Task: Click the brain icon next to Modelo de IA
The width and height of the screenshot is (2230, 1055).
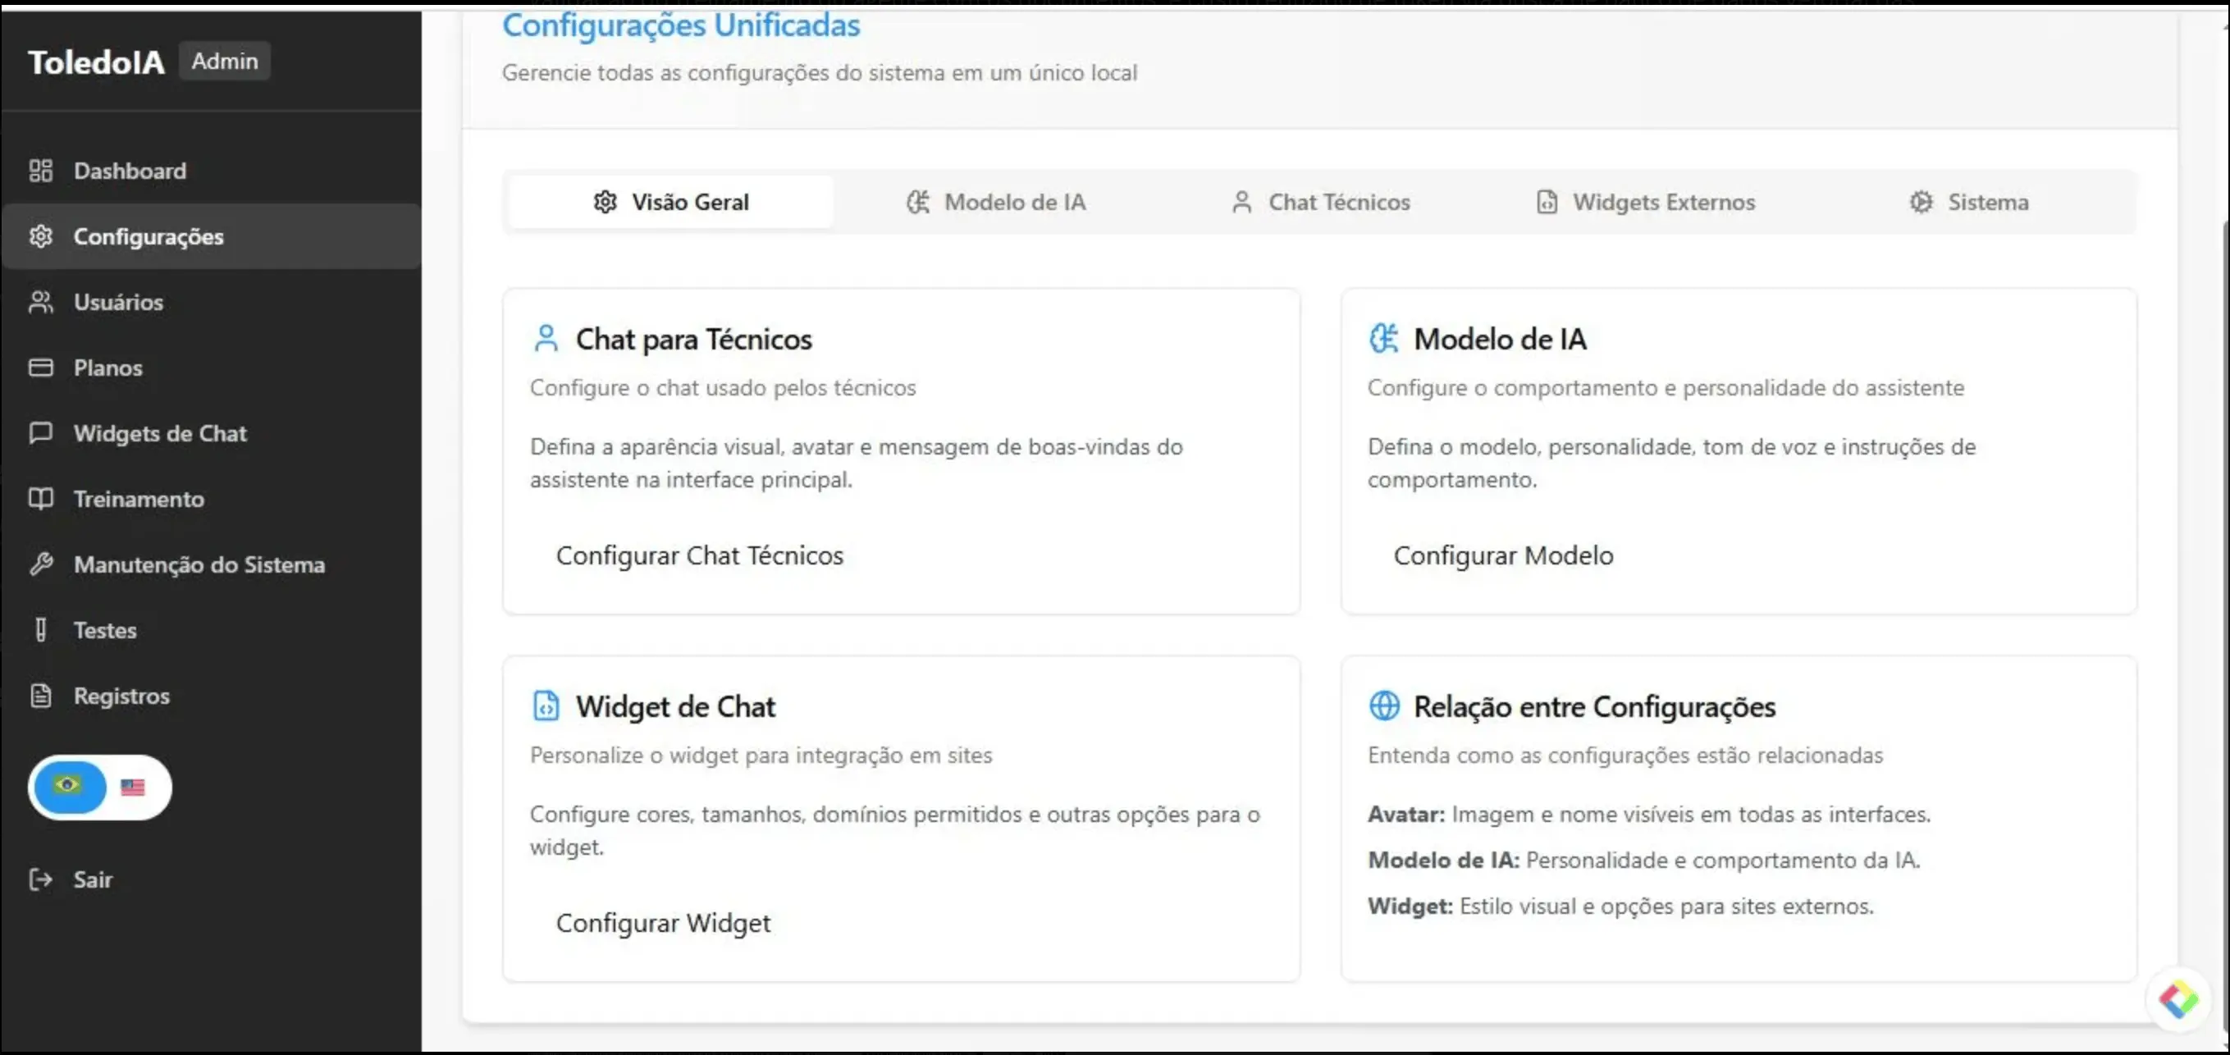Action: click(1384, 338)
